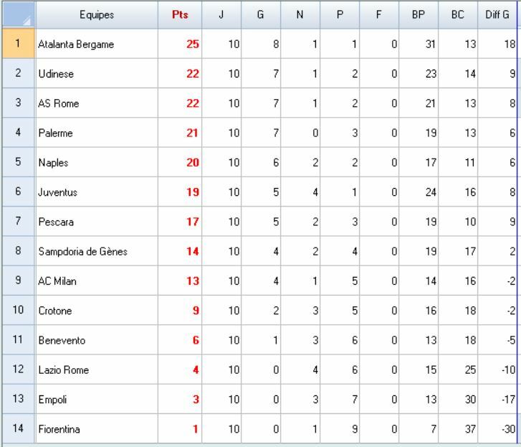Click the select-all corner of the grid
The height and width of the screenshot is (447, 521).
pos(17,14)
